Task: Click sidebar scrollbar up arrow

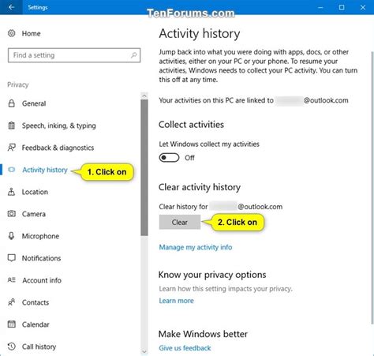Action: pyautogui.click(x=144, y=96)
